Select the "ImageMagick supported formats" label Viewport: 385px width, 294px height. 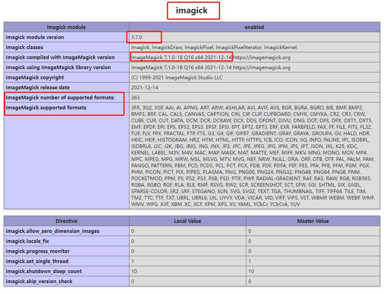(46, 107)
